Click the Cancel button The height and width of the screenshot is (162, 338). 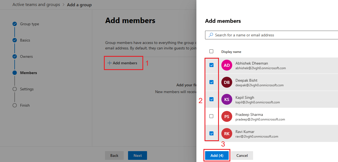242,155
